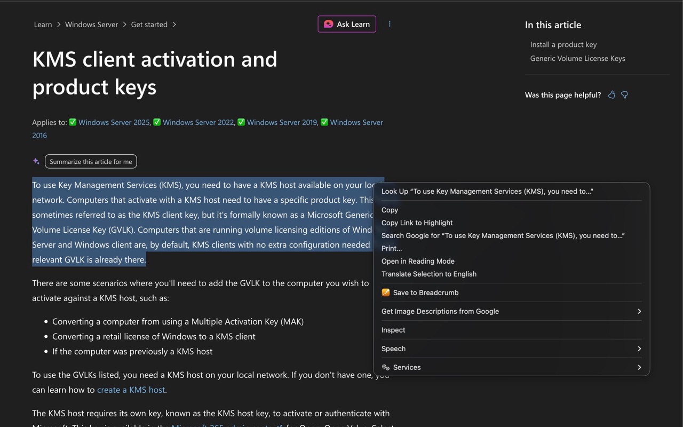Screen dimensions: 683x427
Task: Click the 'In this article' heading
Action: (553, 25)
